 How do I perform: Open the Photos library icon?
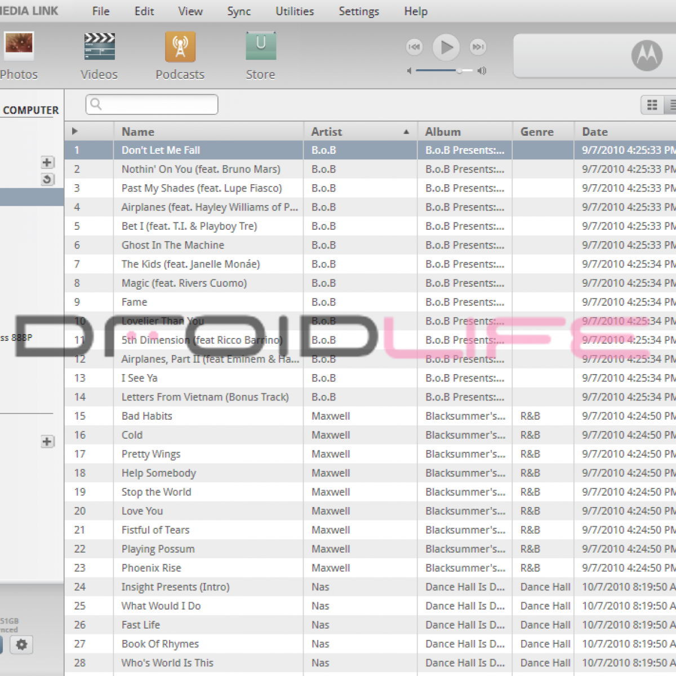[x=19, y=47]
